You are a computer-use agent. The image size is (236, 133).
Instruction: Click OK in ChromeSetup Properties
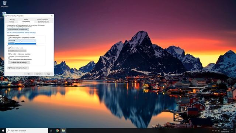(x=28, y=74)
